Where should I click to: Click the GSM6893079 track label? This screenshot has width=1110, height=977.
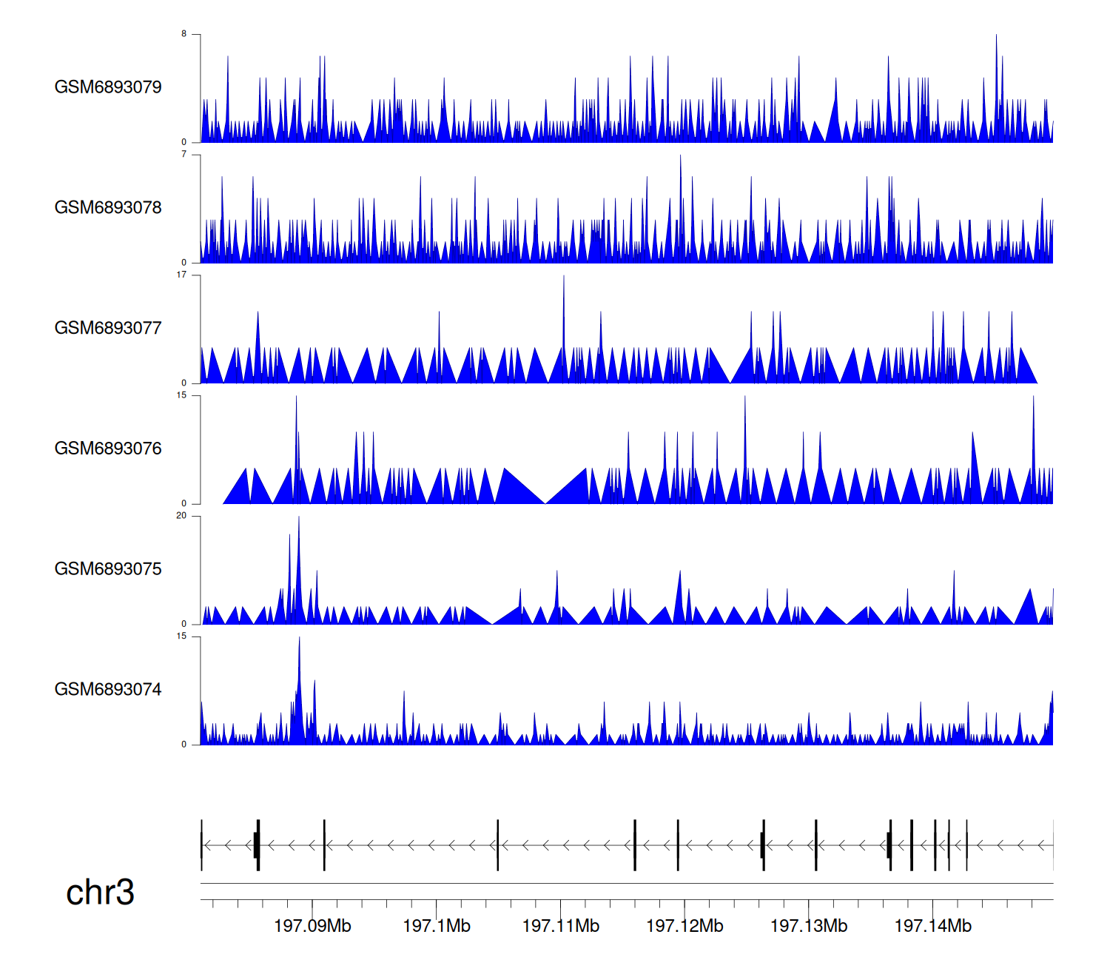108,87
